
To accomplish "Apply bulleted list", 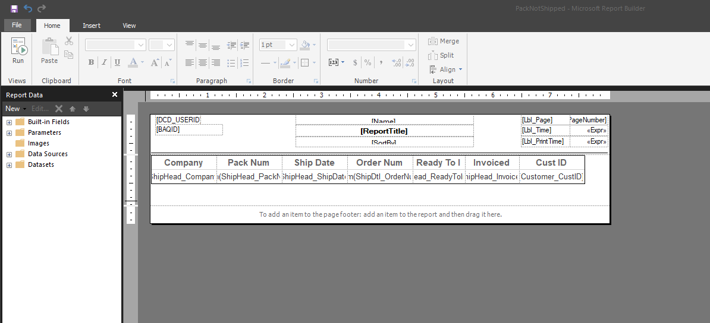I will coord(232,62).
